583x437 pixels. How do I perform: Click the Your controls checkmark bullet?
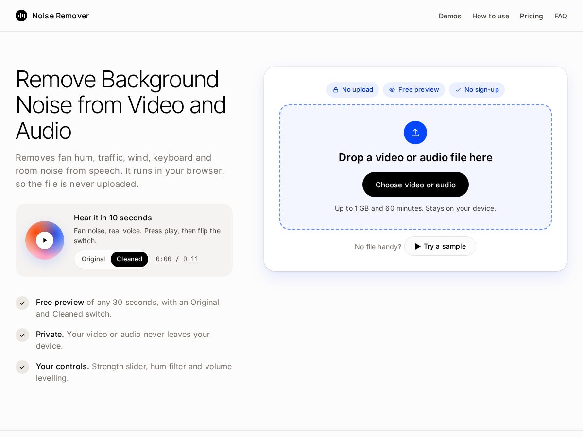(x=22, y=367)
